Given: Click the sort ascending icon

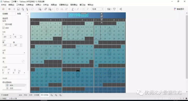Looking at the screenshot, I should (x=62, y=9).
